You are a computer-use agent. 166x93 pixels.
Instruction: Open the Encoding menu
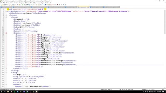tap(16, 3)
